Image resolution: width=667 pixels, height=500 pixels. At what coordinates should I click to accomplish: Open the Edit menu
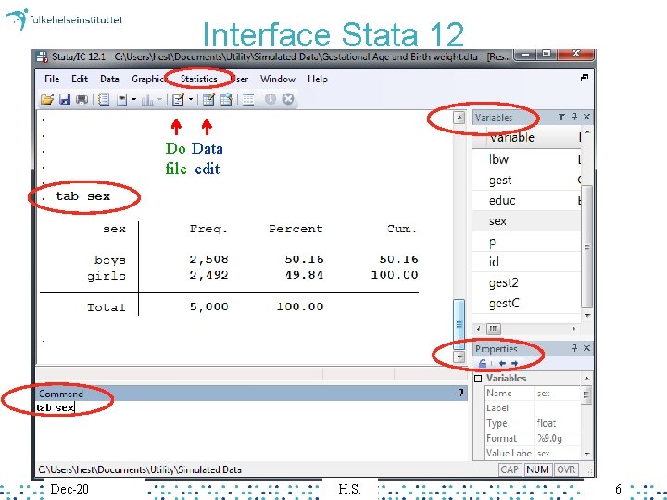click(80, 79)
